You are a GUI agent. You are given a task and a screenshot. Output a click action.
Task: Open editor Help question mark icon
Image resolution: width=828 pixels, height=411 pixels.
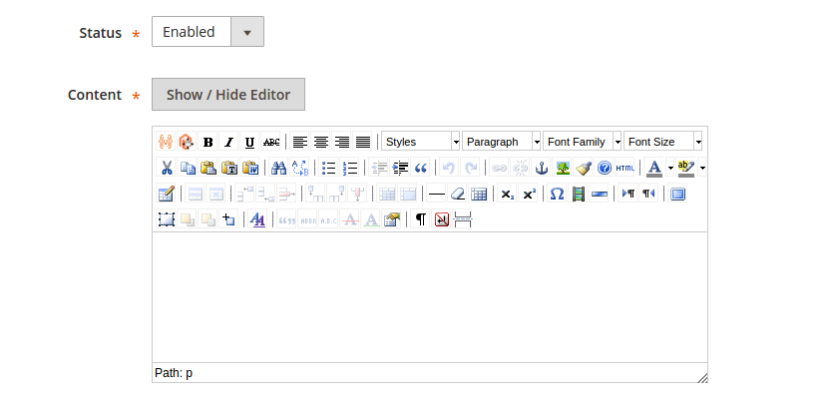[605, 168]
